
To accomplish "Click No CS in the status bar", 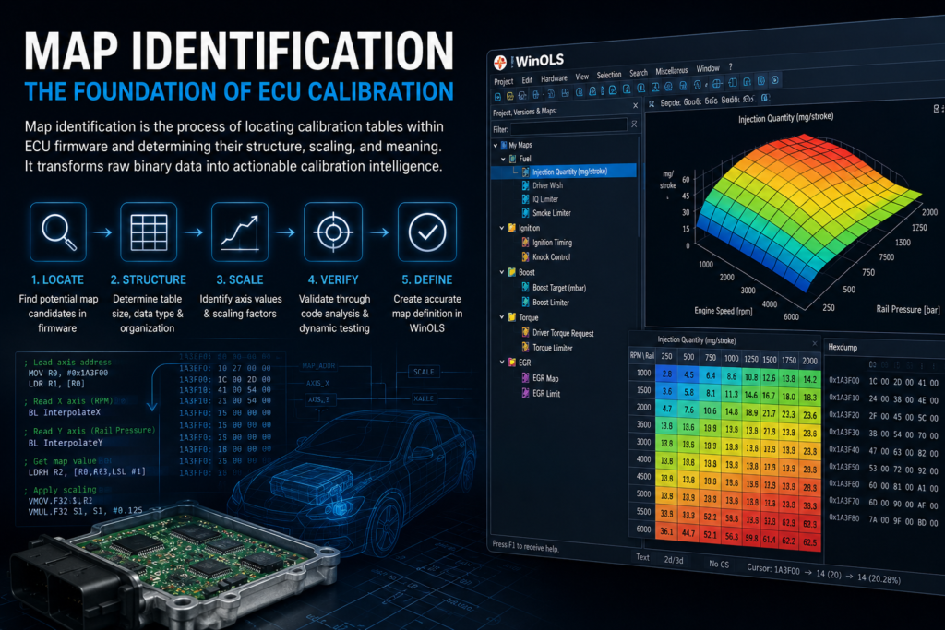I will [718, 564].
